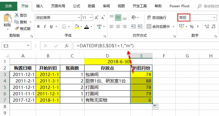Click the 剪切 cut button label
This screenshot has width=219, height=116.
click(x=23, y=15)
